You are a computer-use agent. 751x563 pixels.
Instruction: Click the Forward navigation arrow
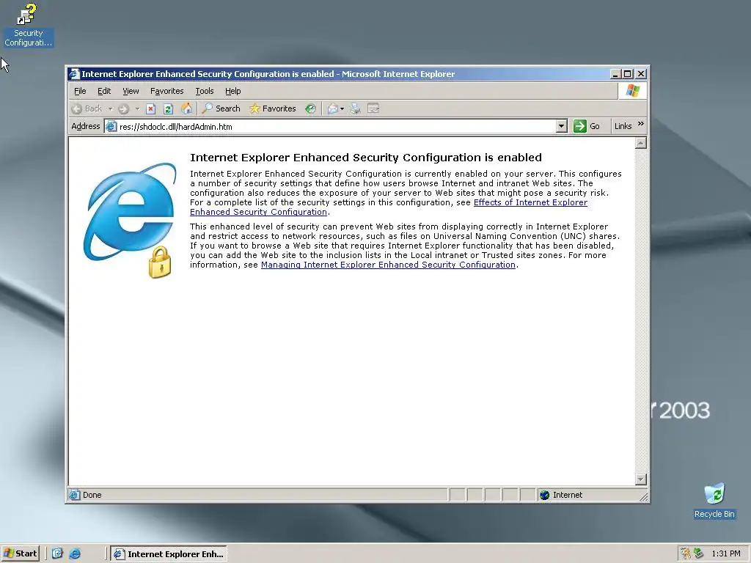(x=123, y=108)
